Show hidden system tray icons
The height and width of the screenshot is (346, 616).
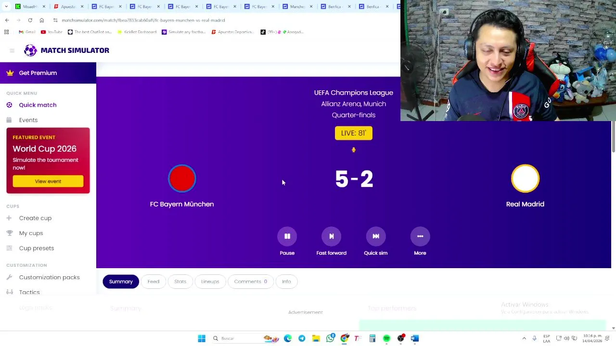coord(524,338)
